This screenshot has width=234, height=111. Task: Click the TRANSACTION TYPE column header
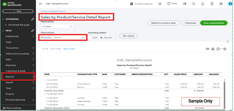point(87,74)
